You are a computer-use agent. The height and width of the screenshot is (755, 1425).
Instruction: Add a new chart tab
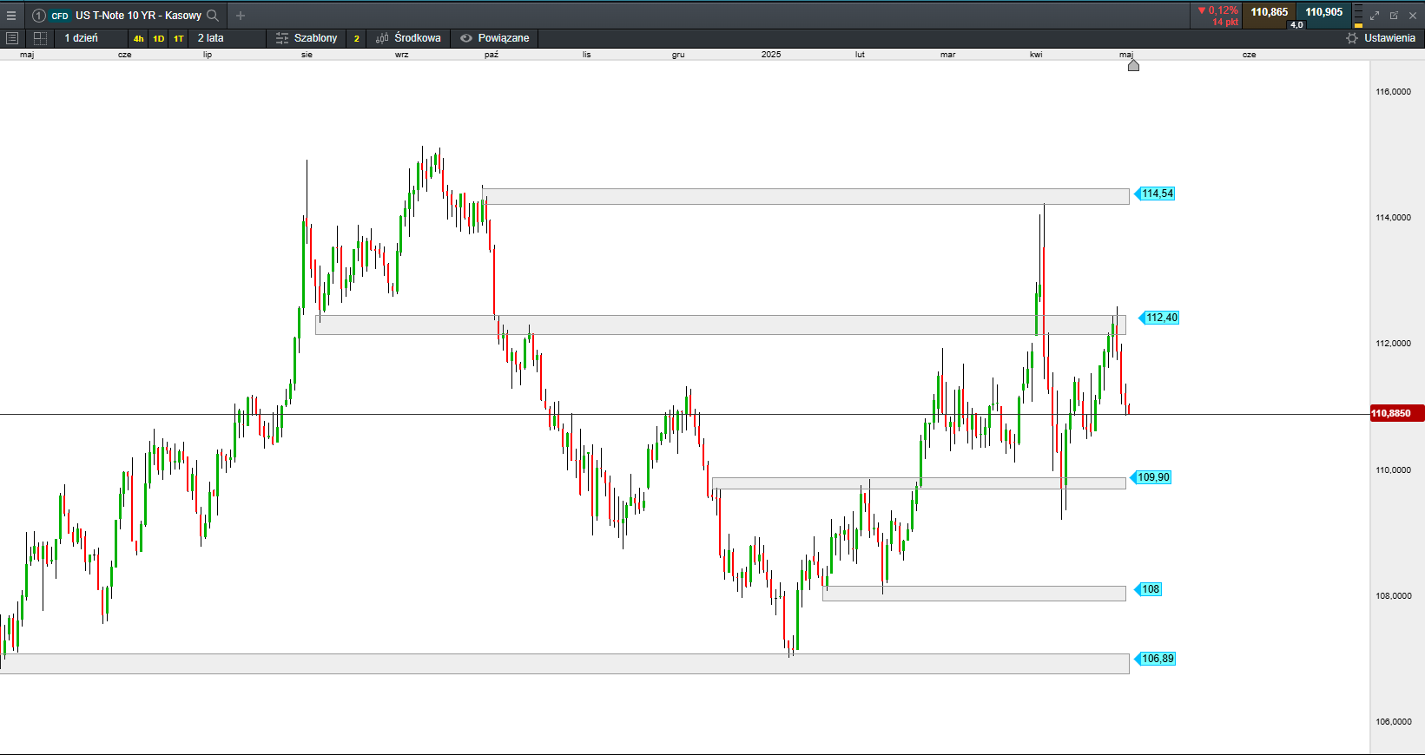coord(241,16)
